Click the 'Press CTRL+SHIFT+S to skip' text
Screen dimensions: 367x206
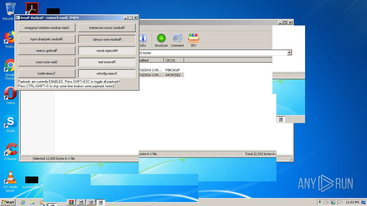tap(66, 86)
